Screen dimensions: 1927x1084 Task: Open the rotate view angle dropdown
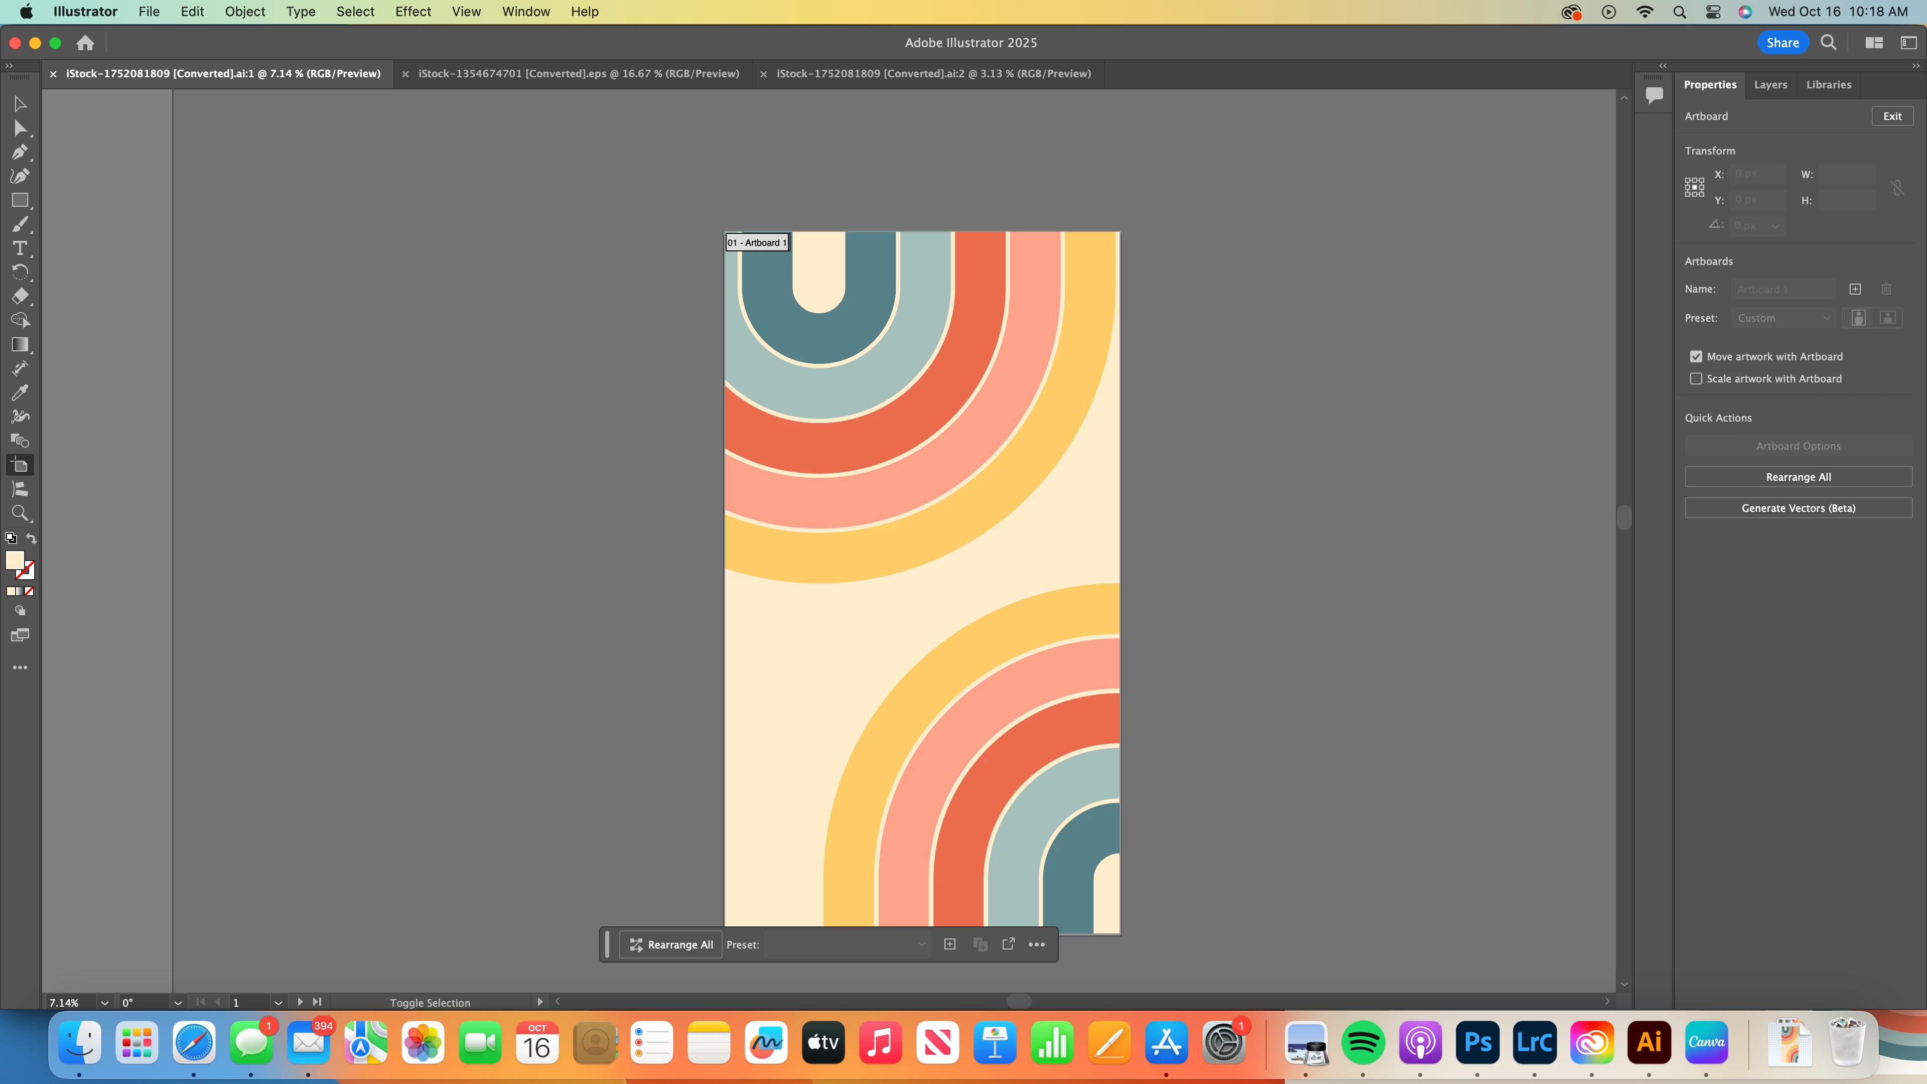(177, 1003)
